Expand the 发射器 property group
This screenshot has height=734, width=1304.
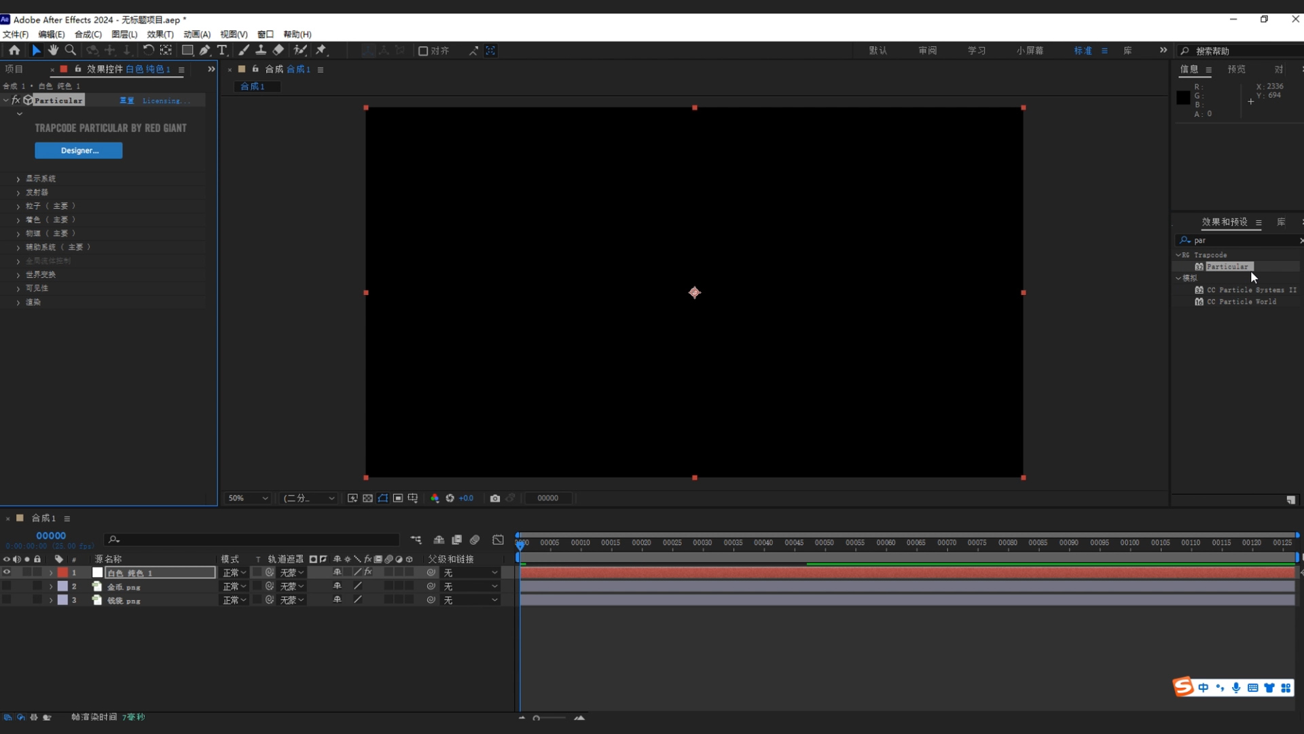tap(18, 192)
